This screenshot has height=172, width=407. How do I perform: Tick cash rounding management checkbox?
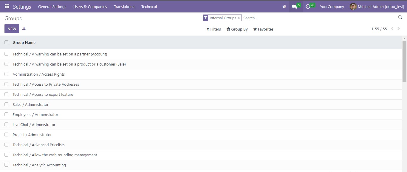coord(6,155)
